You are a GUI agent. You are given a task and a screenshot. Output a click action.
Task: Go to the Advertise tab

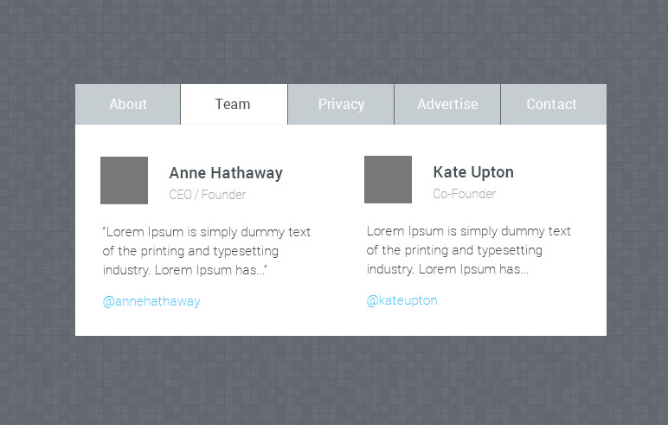[x=447, y=104]
